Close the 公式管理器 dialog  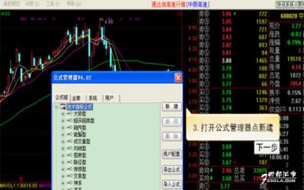coord(178,78)
